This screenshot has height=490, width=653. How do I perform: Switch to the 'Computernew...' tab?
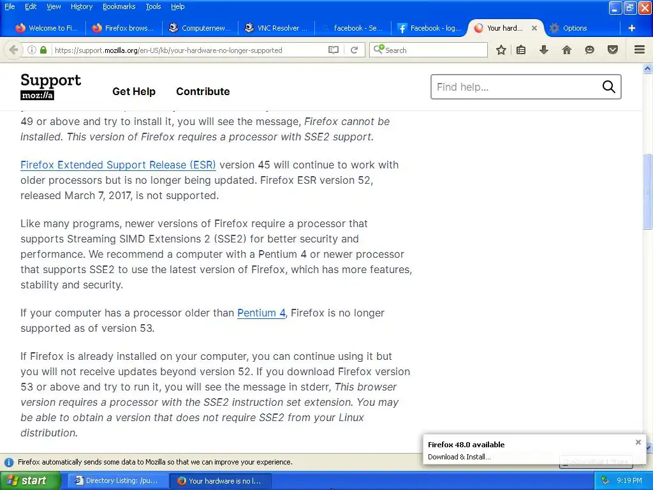[200, 28]
